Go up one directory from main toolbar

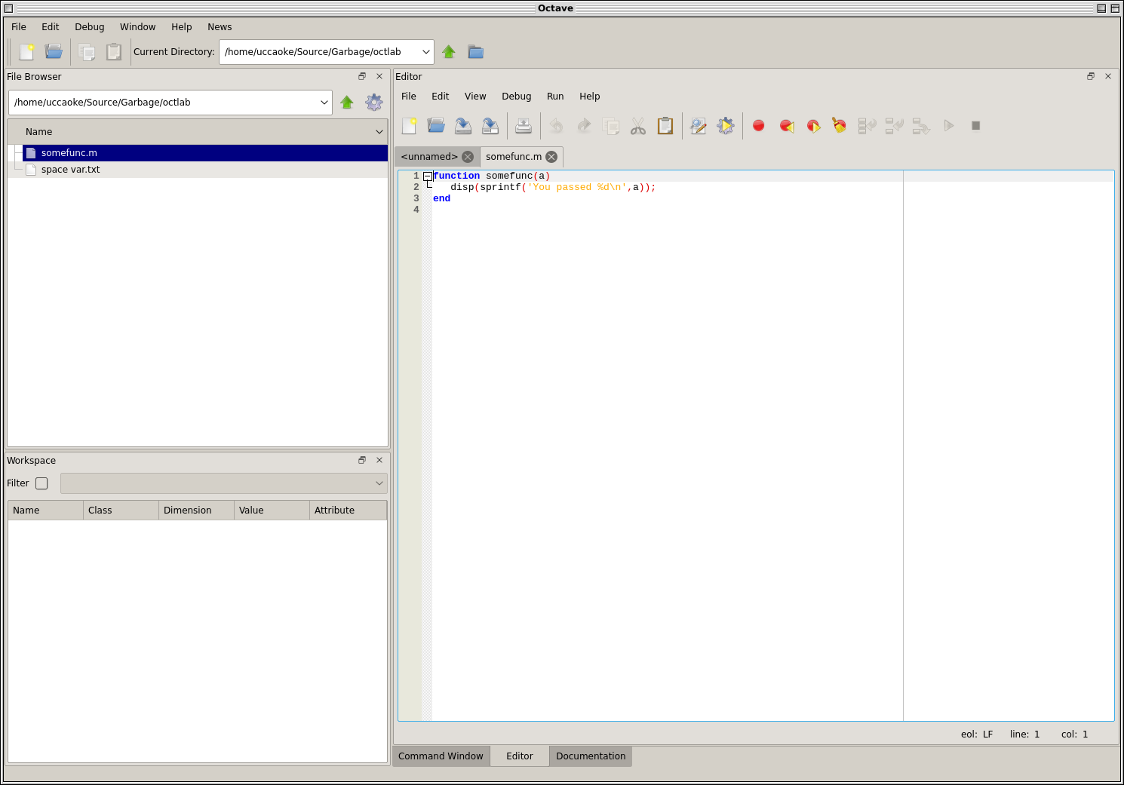pos(449,52)
